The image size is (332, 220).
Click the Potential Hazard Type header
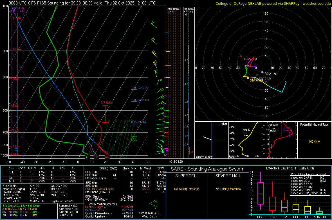[314, 124]
